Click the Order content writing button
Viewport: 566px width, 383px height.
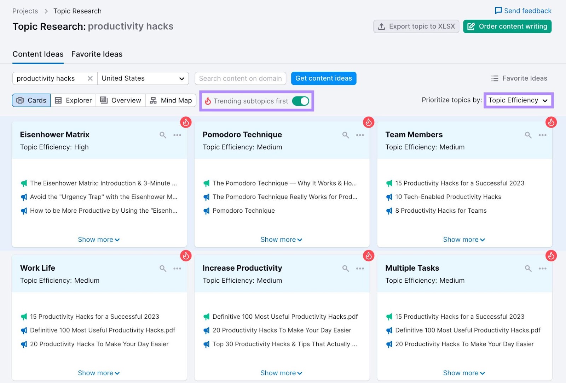pos(507,26)
